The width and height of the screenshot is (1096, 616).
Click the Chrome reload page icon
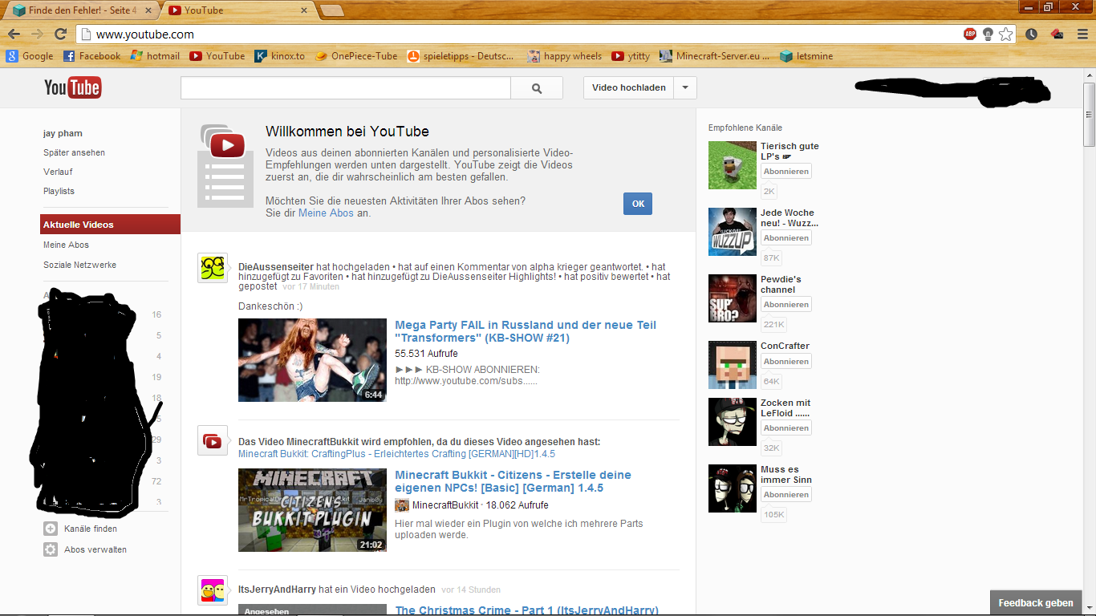point(60,34)
